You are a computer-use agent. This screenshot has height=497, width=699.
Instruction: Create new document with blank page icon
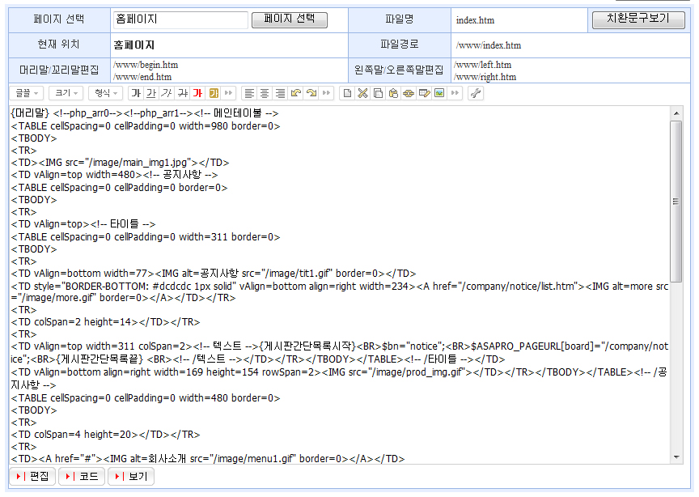tap(348, 93)
